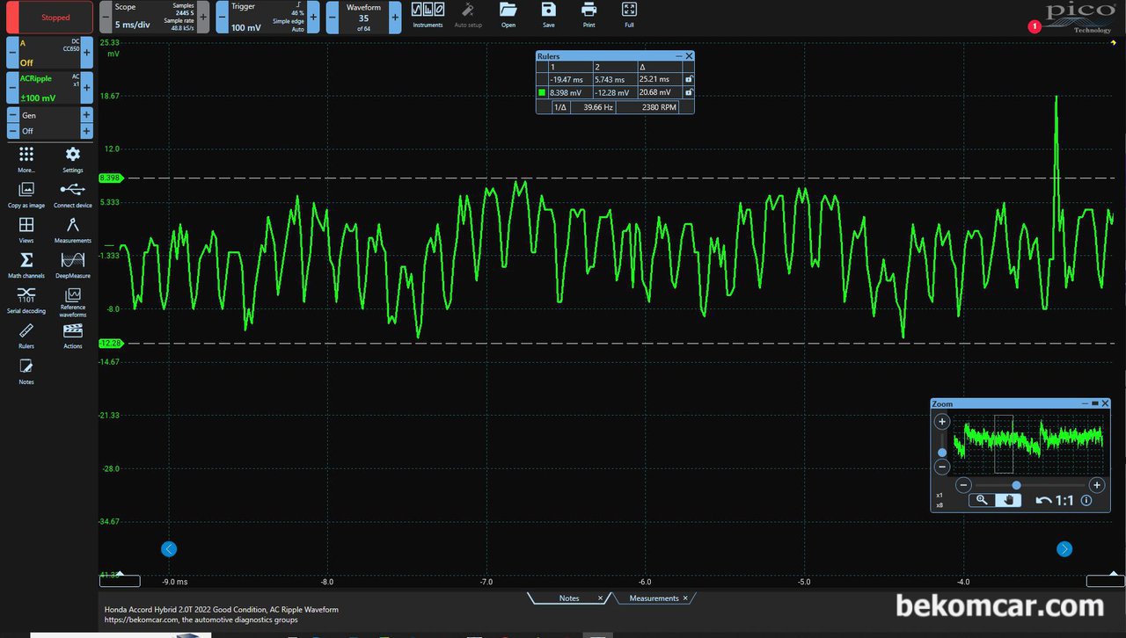Image resolution: width=1126 pixels, height=638 pixels.
Task: Open Notes tool in sidebar
Action: tap(26, 370)
